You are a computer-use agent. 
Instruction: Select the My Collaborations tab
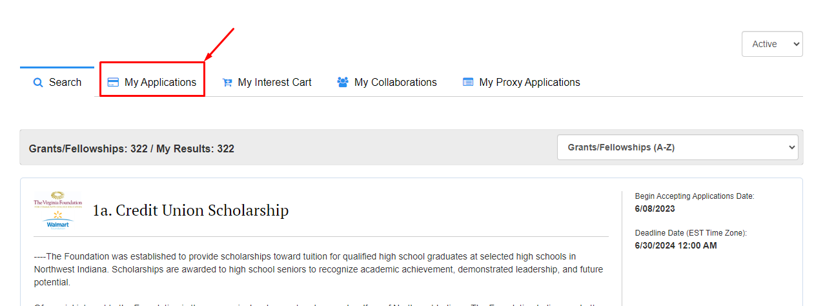[387, 82]
